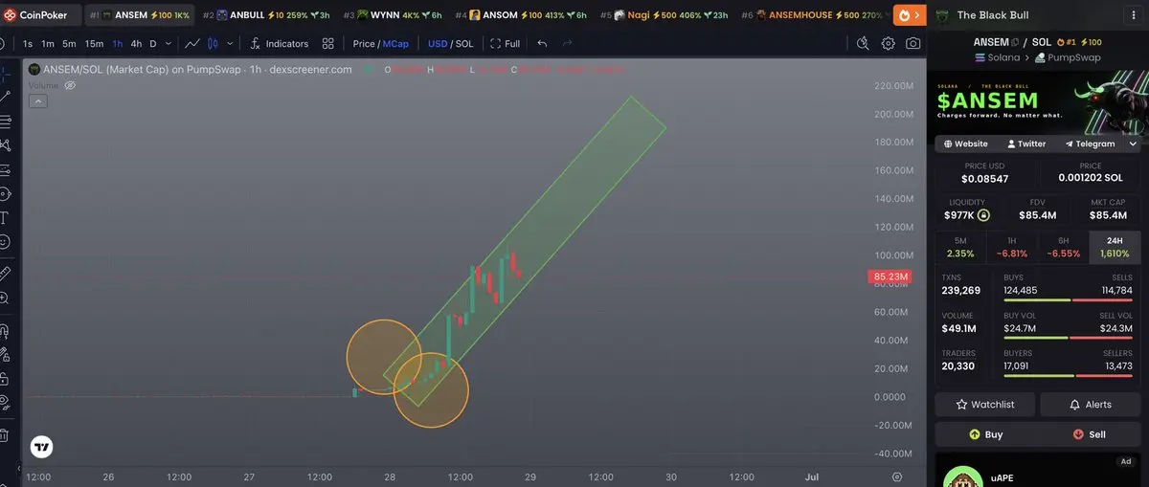Viewport: 1149px width, 487px height.
Task: Switch chart to Price view
Action: tap(364, 43)
